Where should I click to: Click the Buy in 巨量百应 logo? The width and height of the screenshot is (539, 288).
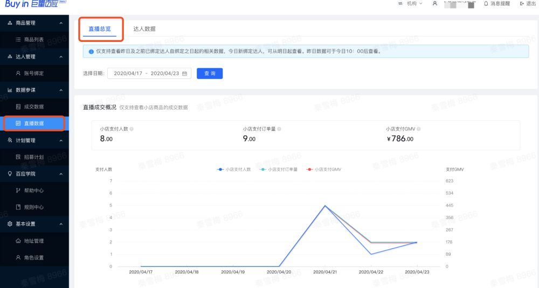(x=32, y=4)
